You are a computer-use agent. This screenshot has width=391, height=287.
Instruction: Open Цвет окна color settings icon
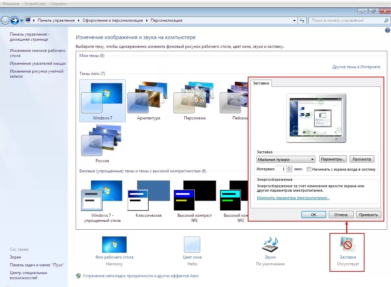tap(192, 244)
